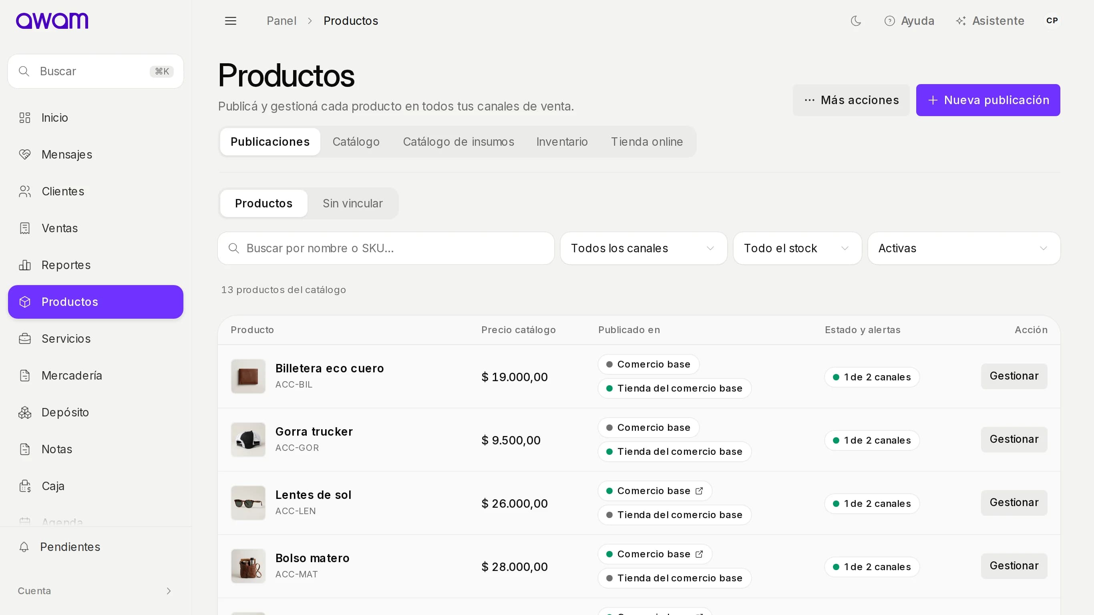
Task: Click the Ventas receipt icon
Action: [x=25, y=228]
